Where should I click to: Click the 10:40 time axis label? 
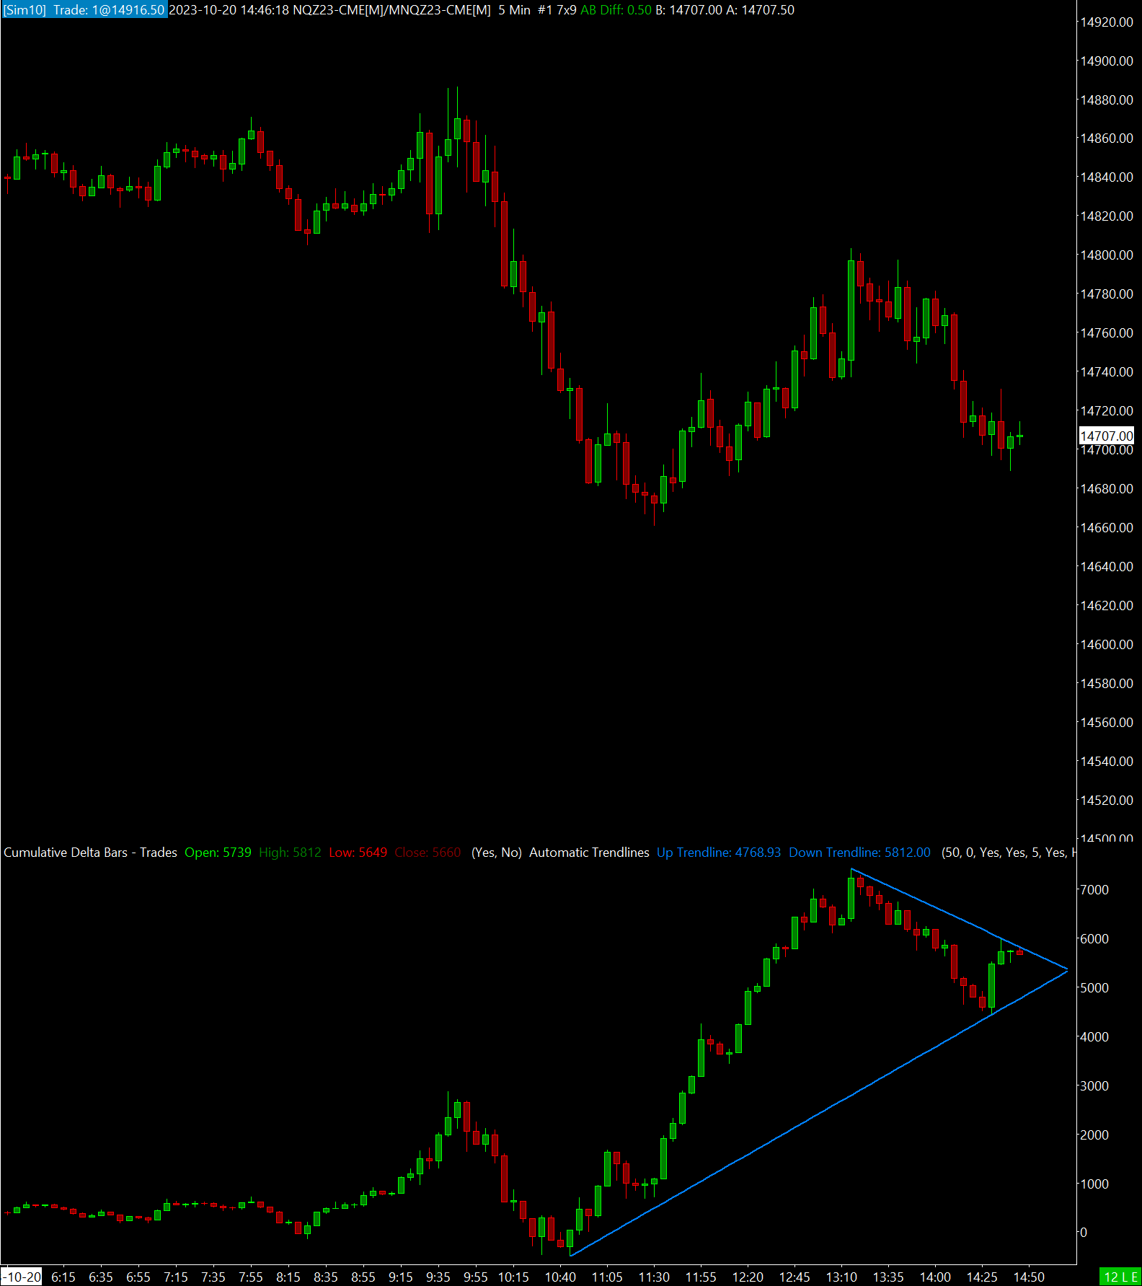[560, 1277]
